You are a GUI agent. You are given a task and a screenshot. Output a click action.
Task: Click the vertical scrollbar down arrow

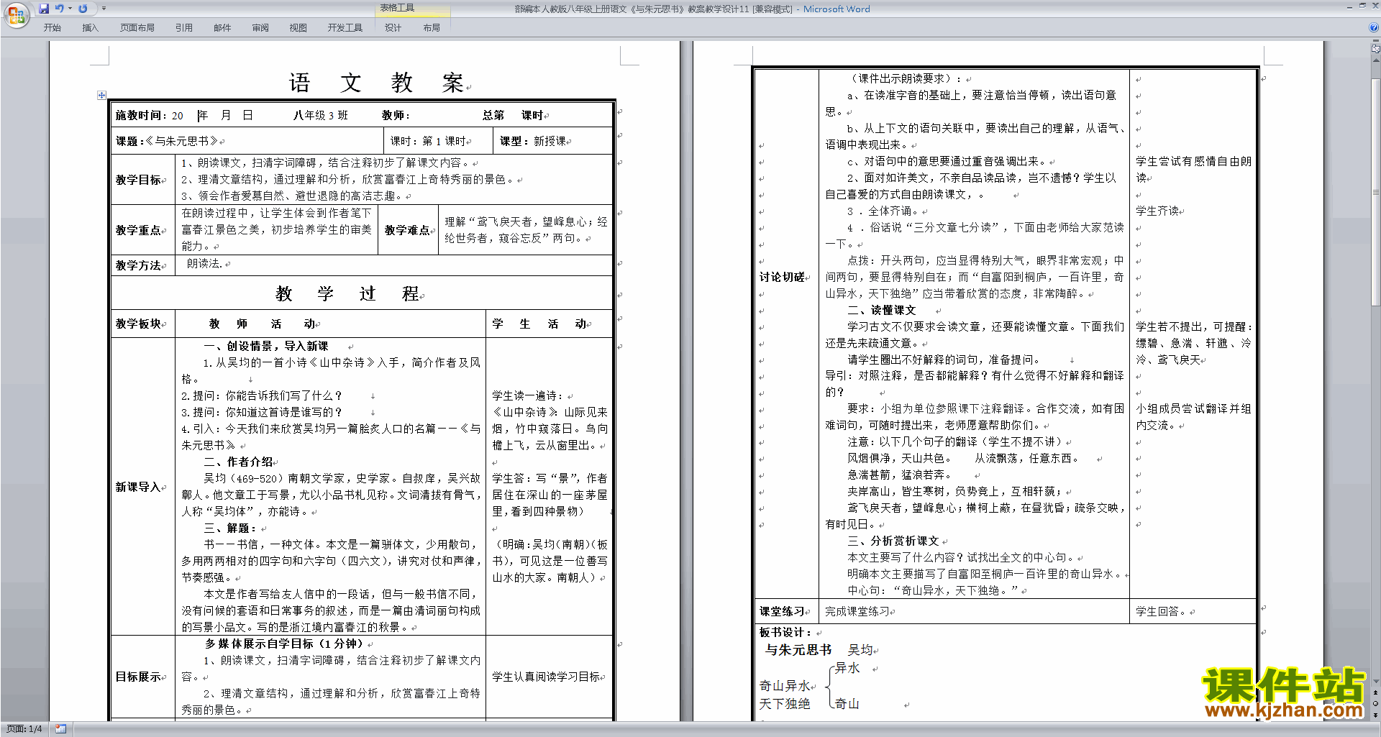pos(1376,682)
